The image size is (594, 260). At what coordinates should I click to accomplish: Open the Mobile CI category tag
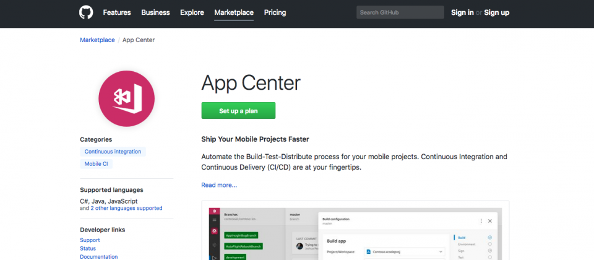97,164
